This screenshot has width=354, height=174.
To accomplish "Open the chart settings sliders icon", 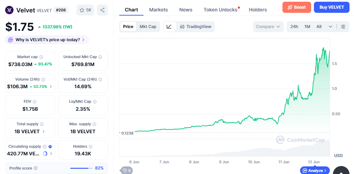I will (343, 27).
